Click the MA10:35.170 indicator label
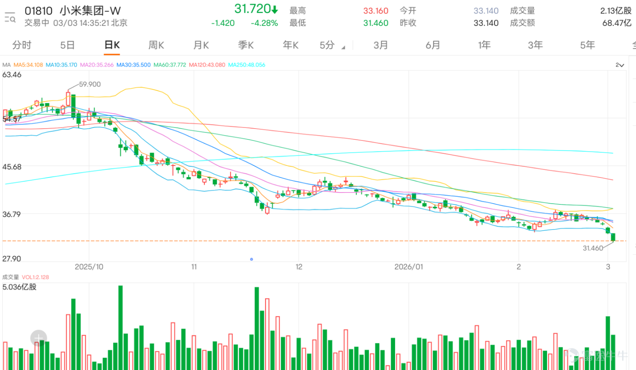This screenshot has width=636, height=370. click(61, 65)
